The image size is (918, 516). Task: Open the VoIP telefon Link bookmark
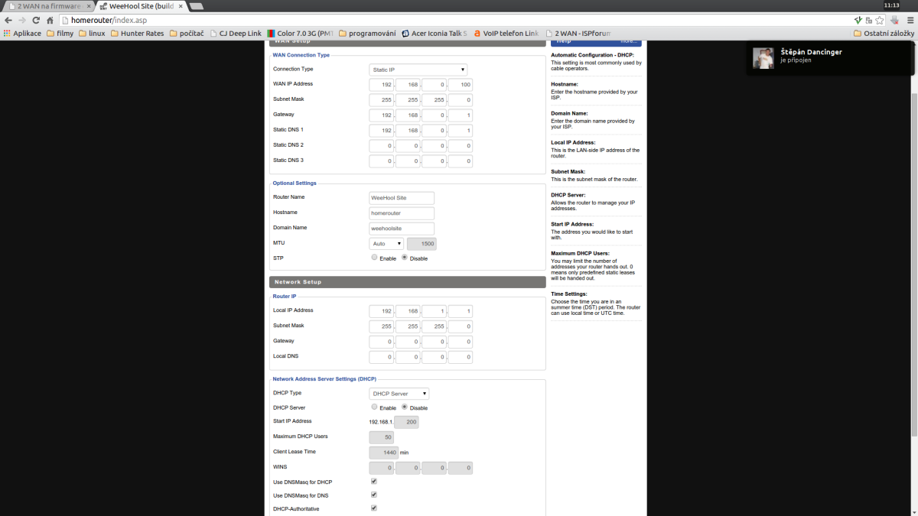506,34
